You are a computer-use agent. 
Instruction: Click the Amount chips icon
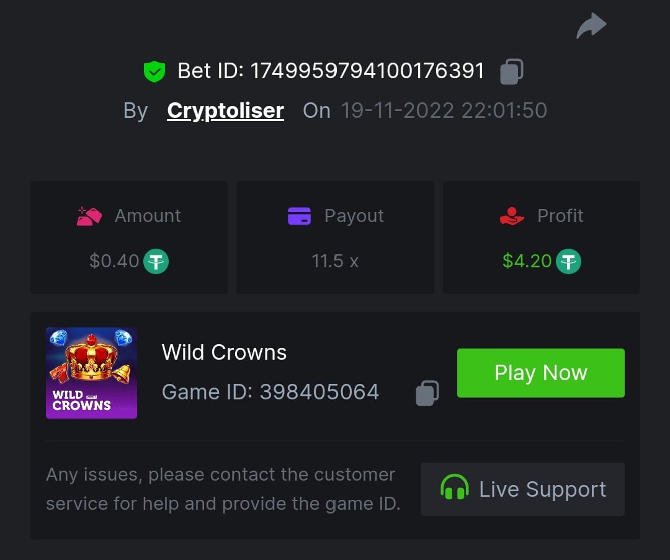(89, 216)
